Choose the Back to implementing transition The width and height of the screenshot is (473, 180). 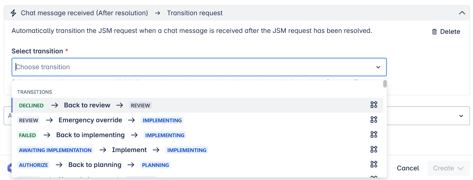pyautogui.click(x=90, y=135)
